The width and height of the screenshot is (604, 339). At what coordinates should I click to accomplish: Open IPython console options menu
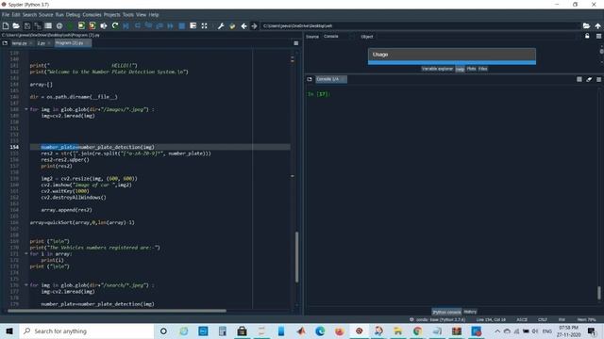pyautogui.click(x=598, y=79)
